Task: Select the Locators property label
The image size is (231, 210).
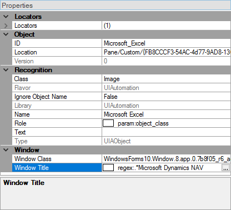Action: [x=26, y=26]
